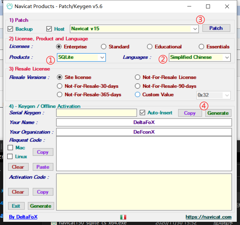The image size is (240, 225).
Task: Click the Navicat app icon in title bar
Action: pos(9,6)
